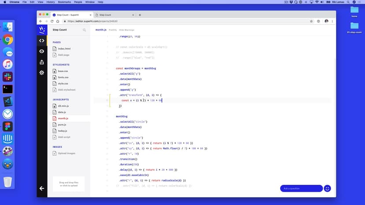Select style.css from Stylesheets
Image resolution: width=365 pixels, height=205 pixels.
[x=63, y=83]
